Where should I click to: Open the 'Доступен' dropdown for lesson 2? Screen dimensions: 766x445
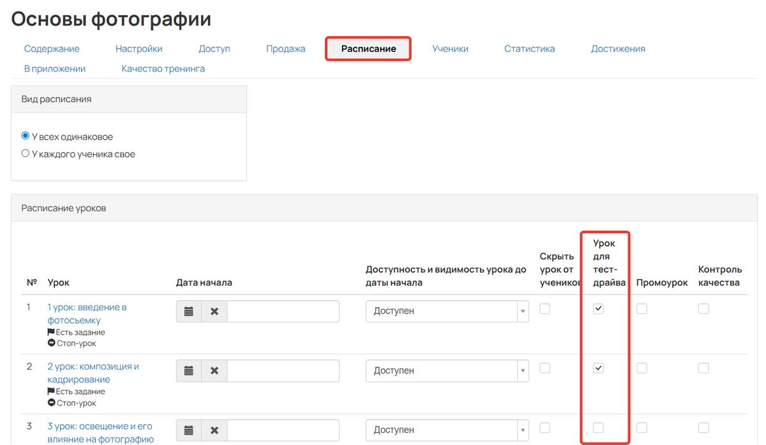(x=447, y=370)
